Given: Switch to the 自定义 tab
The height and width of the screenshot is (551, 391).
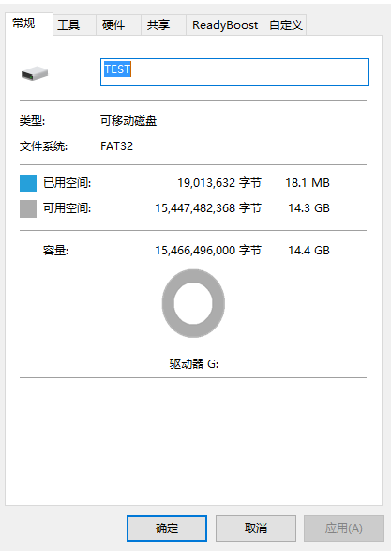Looking at the screenshot, I should (285, 25).
